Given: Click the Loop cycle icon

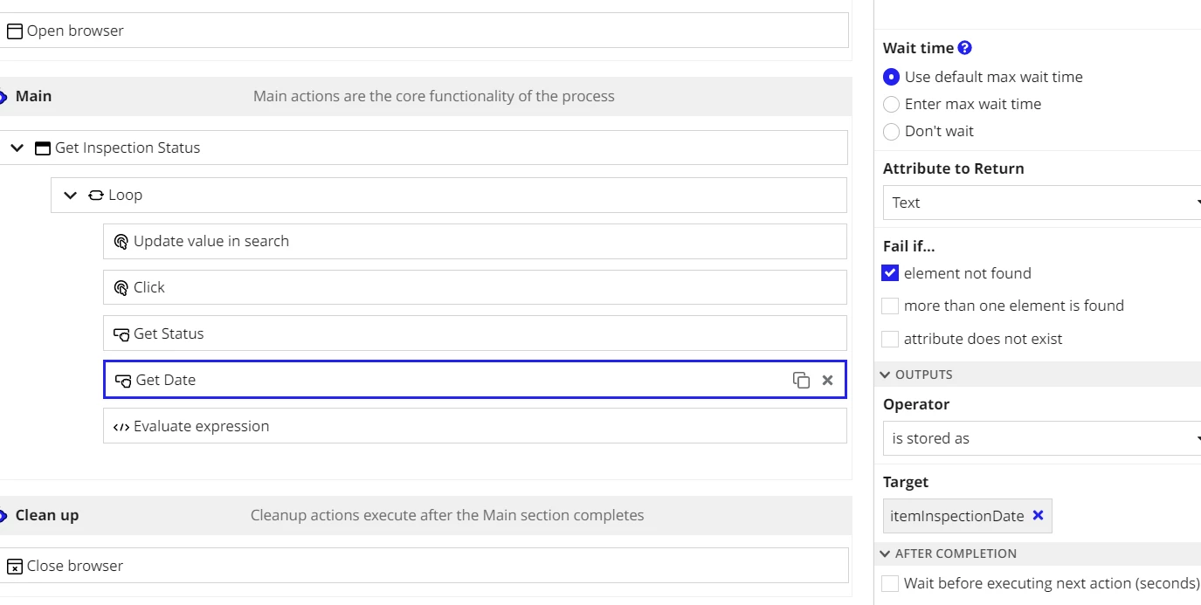Looking at the screenshot, I should [96, 196].
